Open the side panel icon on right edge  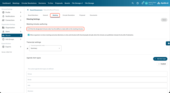168,43
